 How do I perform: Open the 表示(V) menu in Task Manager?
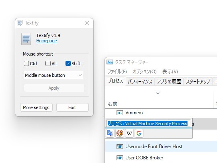point(170,72)
